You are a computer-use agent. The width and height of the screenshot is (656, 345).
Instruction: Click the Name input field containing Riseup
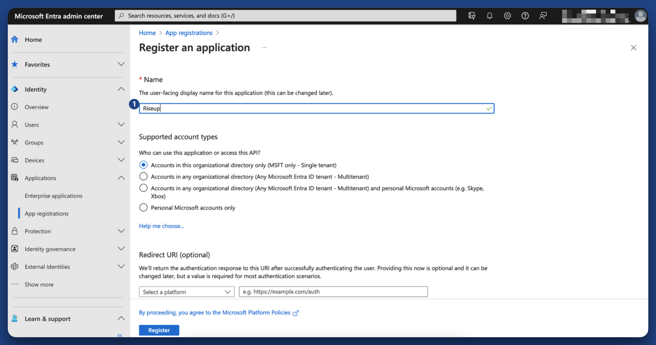(x=316, y=108)
